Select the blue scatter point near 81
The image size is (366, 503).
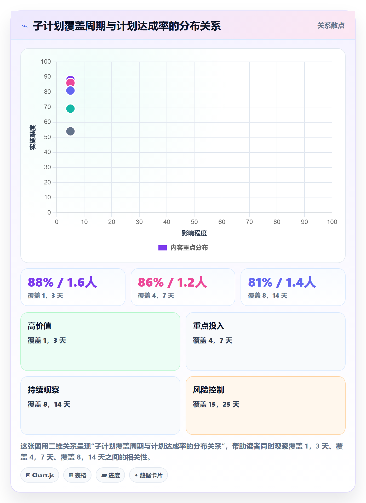[70, 91]
